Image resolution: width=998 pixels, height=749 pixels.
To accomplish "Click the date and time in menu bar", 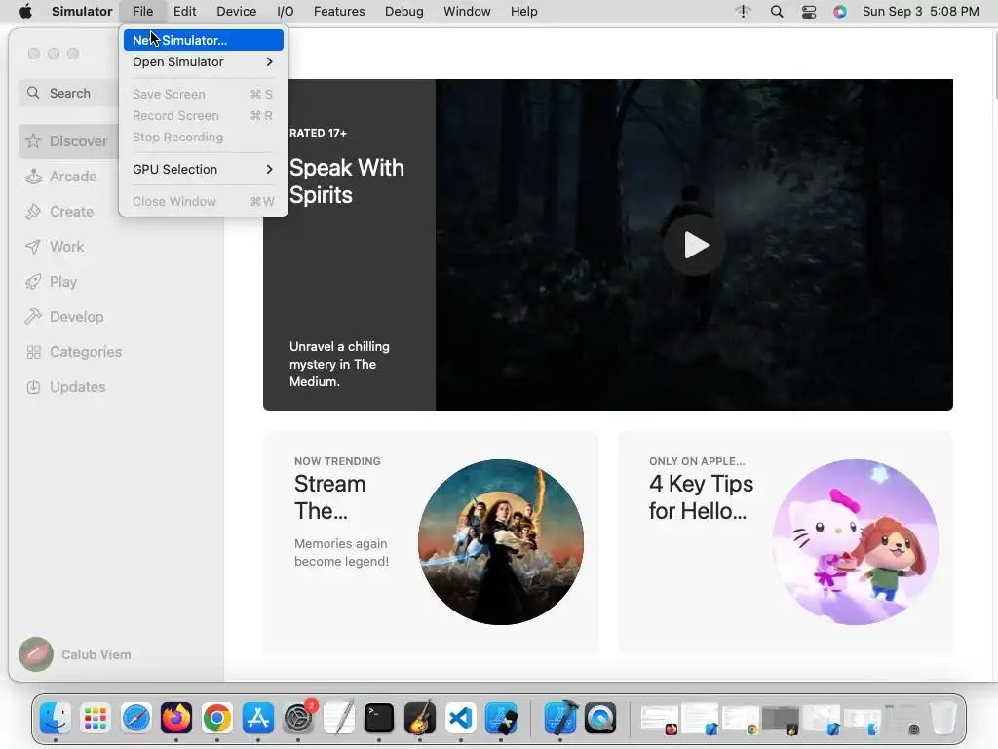I will point(920,12).
